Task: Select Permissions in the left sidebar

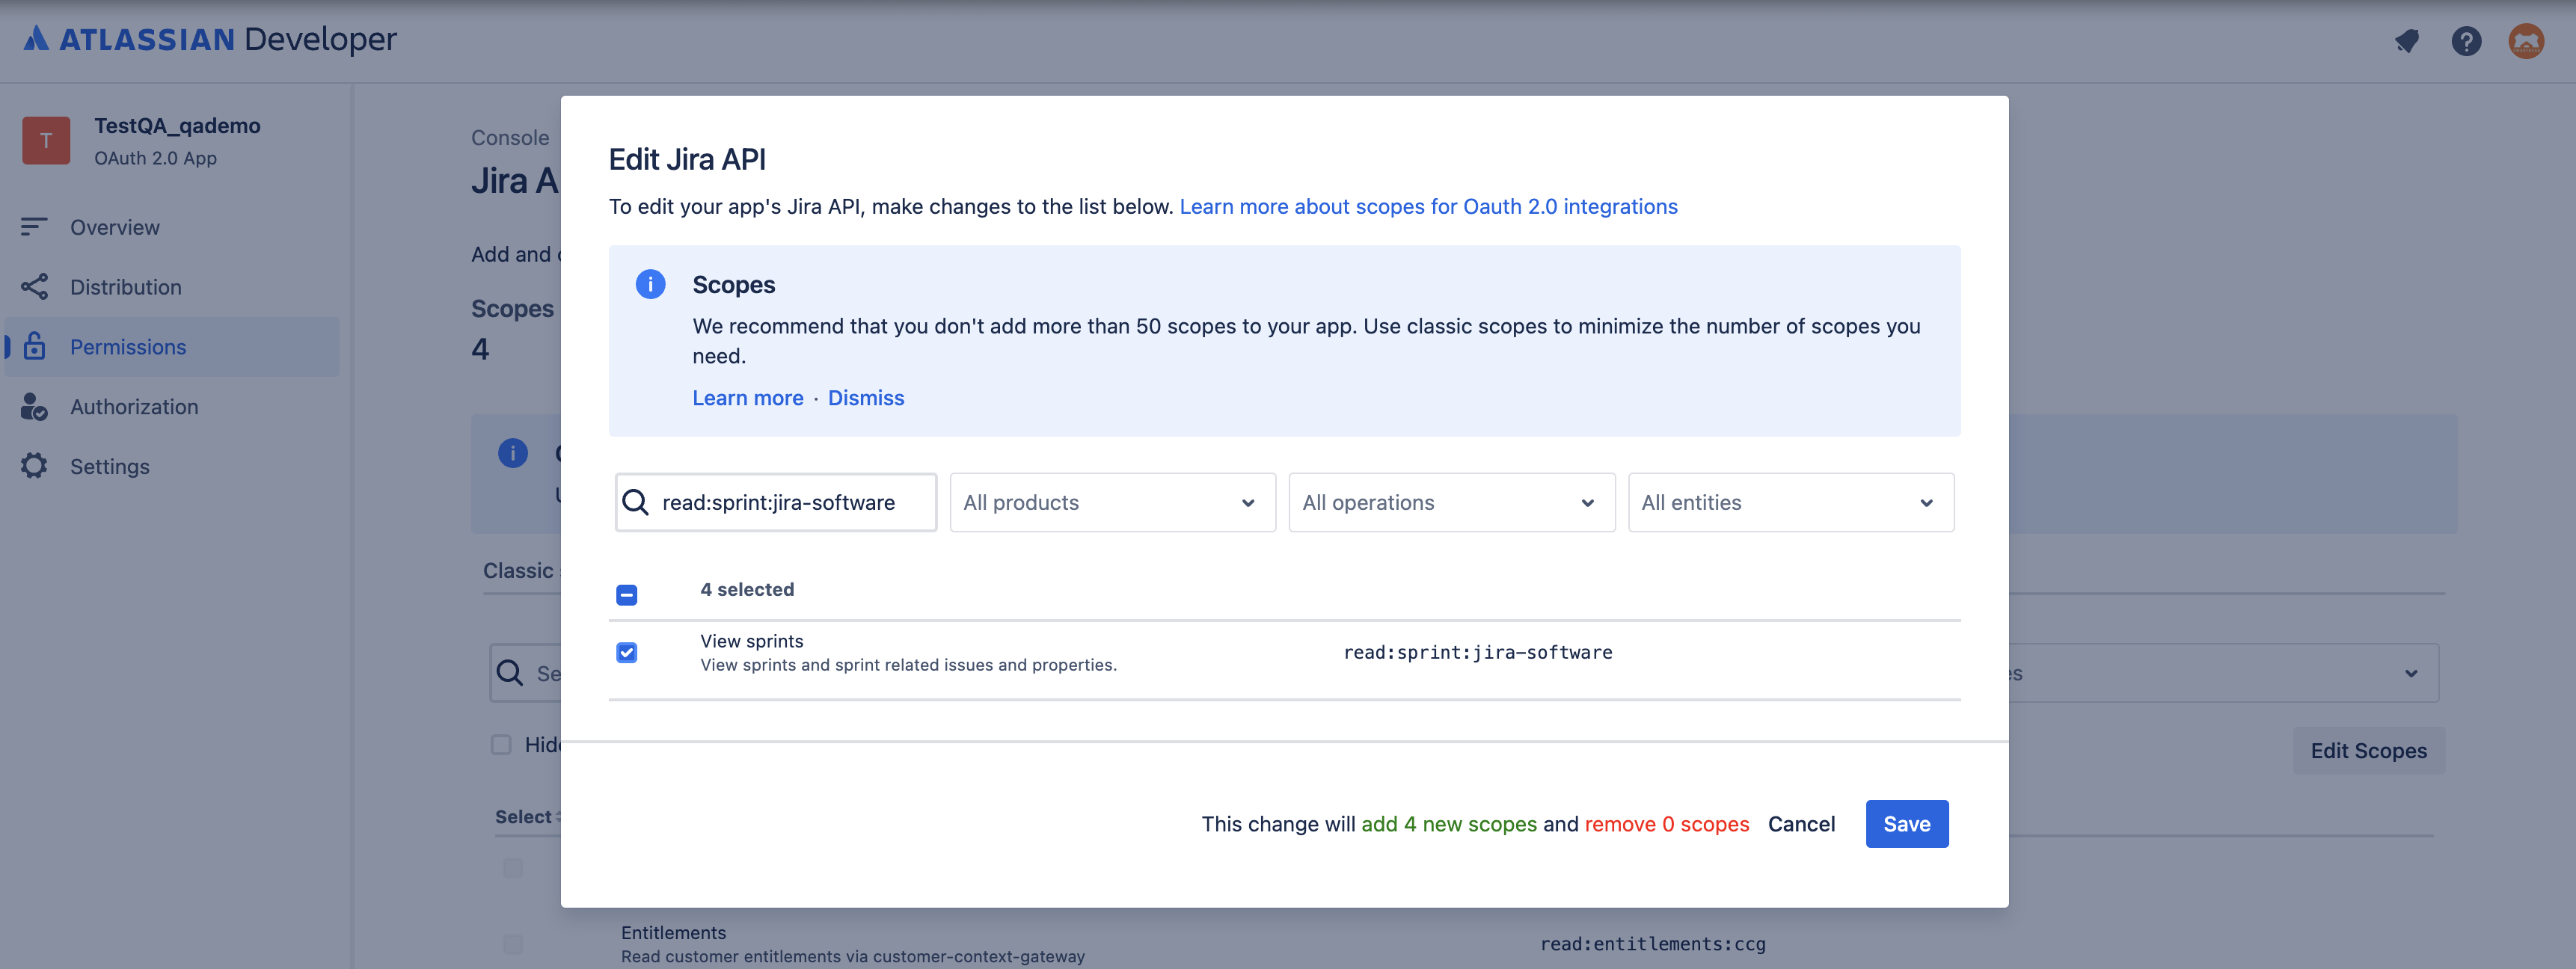Action: 128,347
